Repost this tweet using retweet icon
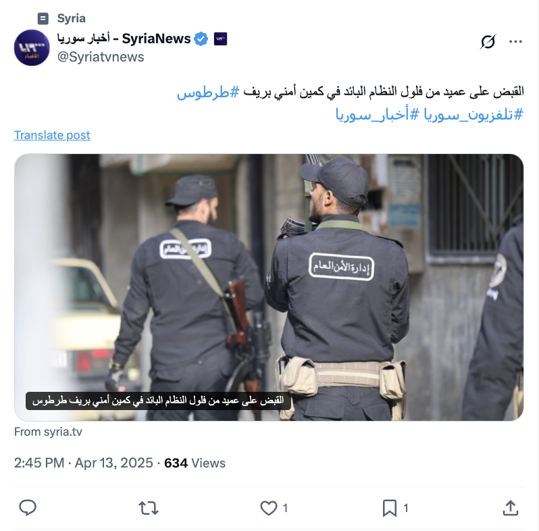539x531 pixels. coord(148,508)
